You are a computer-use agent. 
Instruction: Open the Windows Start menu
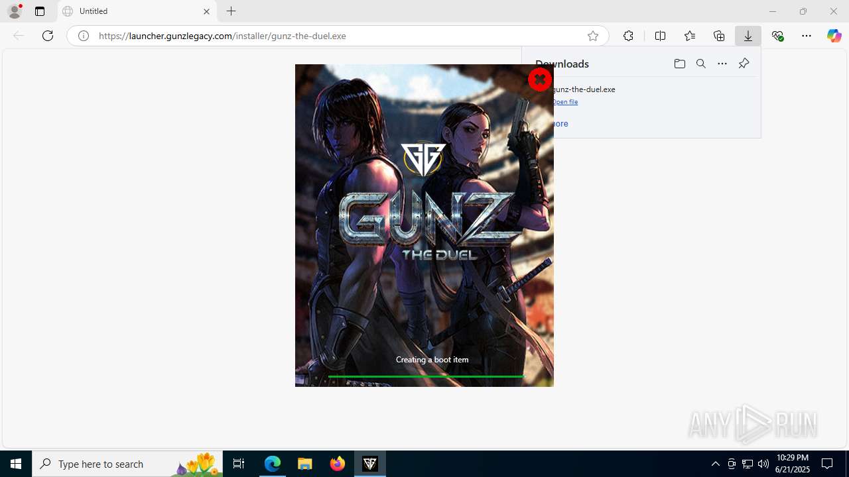(16, 464)
